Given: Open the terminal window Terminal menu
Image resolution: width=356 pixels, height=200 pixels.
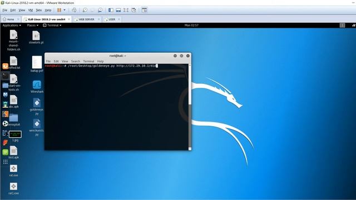Looking at the screenshot, I should [x=88, y=61].
